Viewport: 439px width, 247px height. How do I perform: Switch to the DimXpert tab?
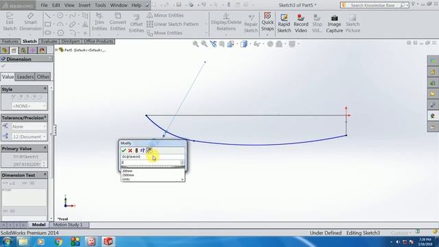[70, 41]
